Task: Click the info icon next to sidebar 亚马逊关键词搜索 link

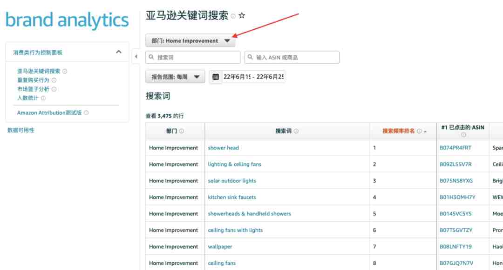Action: (x=65, y=72)
